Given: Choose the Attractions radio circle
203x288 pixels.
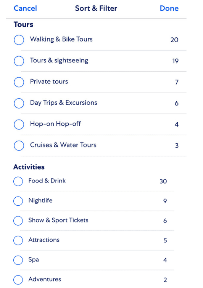Looking at the screenshot, I should [18, 240].
